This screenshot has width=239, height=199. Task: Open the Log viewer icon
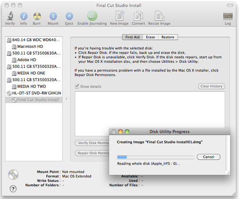228,16
